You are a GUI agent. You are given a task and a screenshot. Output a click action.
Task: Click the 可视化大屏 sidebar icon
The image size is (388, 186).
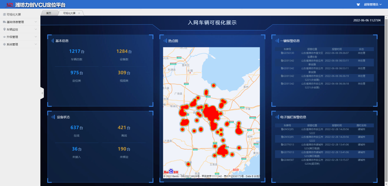point(4,14)
